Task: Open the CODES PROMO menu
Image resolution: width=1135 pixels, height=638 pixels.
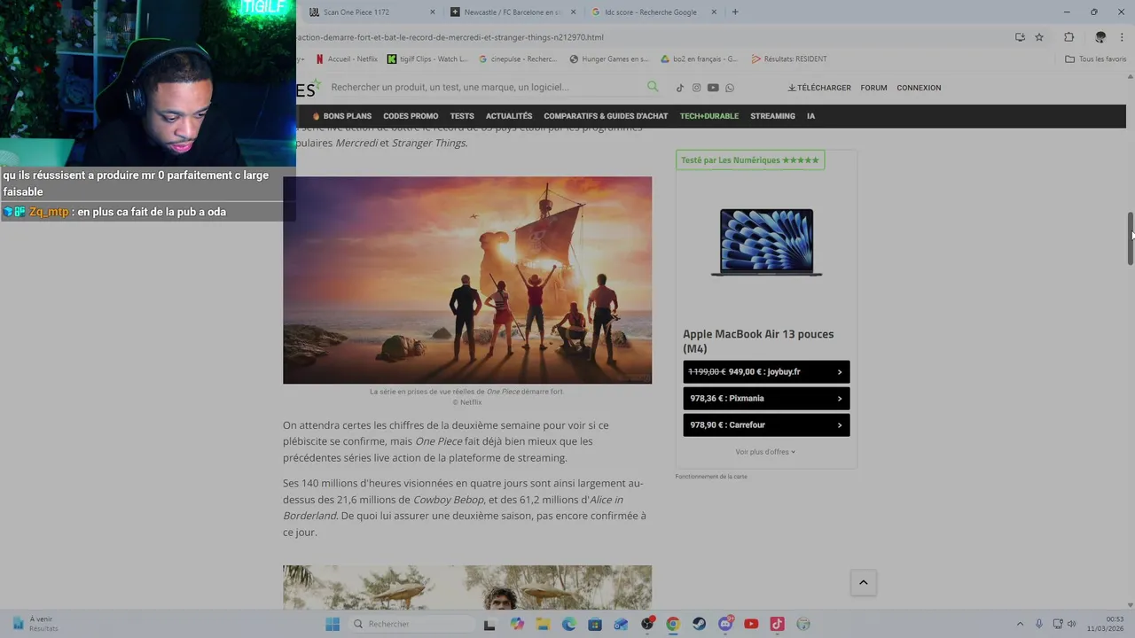Action: click(411, 116)
